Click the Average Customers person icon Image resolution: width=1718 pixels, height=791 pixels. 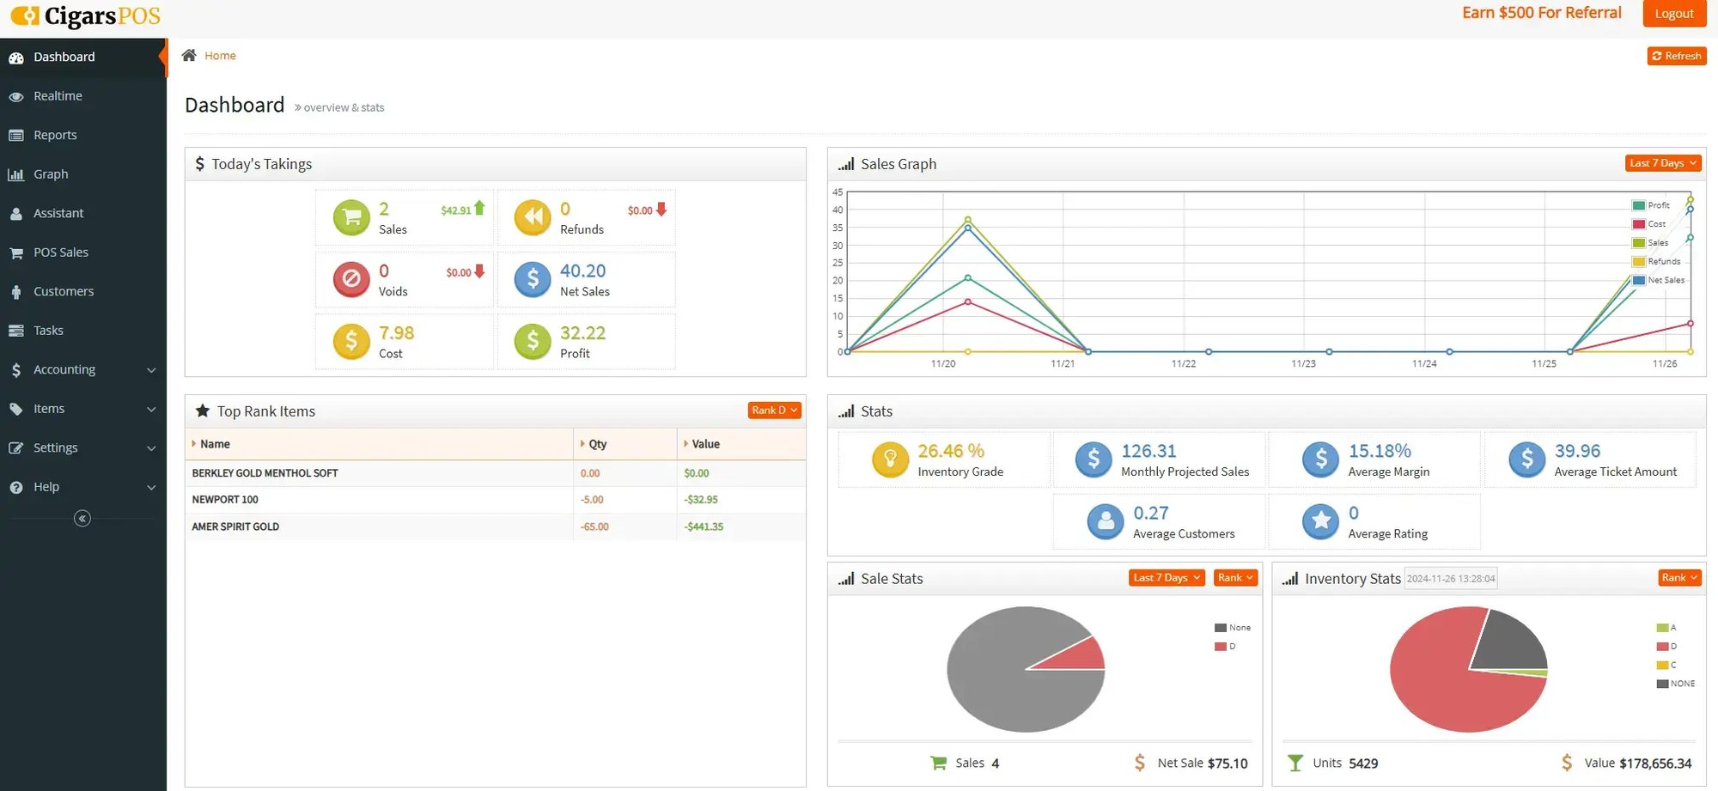1106,521
